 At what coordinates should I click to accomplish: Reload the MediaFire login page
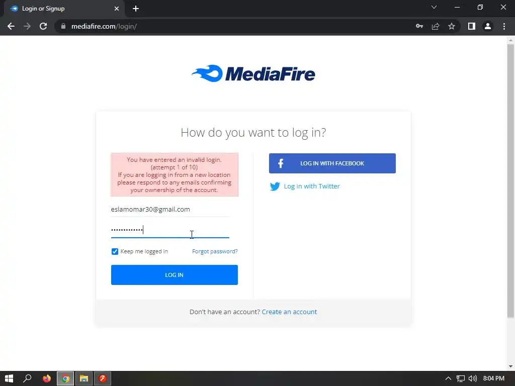click(43, 26)
